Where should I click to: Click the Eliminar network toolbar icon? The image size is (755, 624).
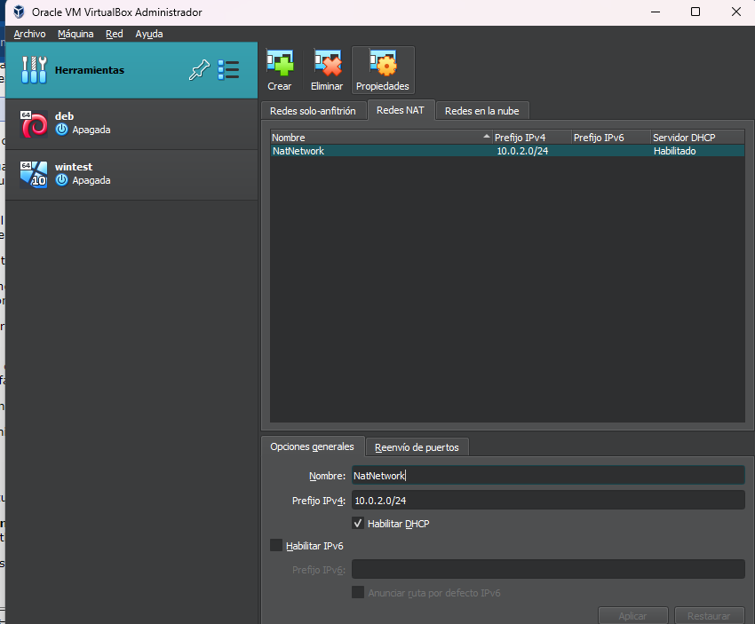click(327, 70)
